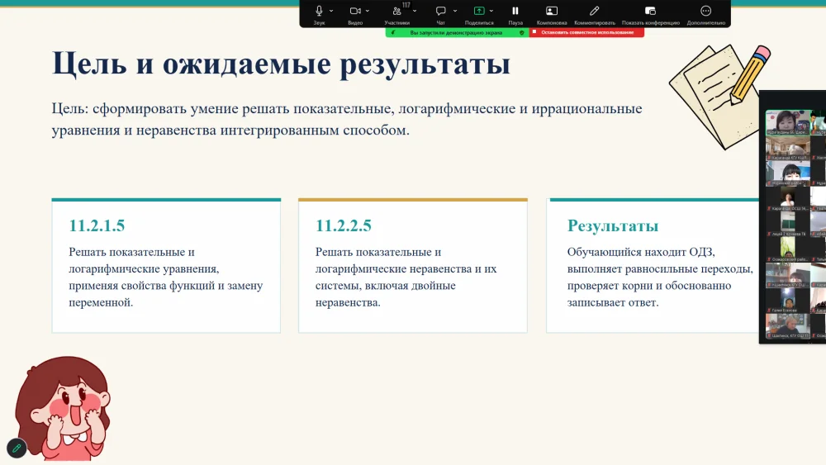Click text 'логарифмические неравенства и их системы'
This screenshot has width=826, height=465.
pyautogui.click(x=406, y=277)
